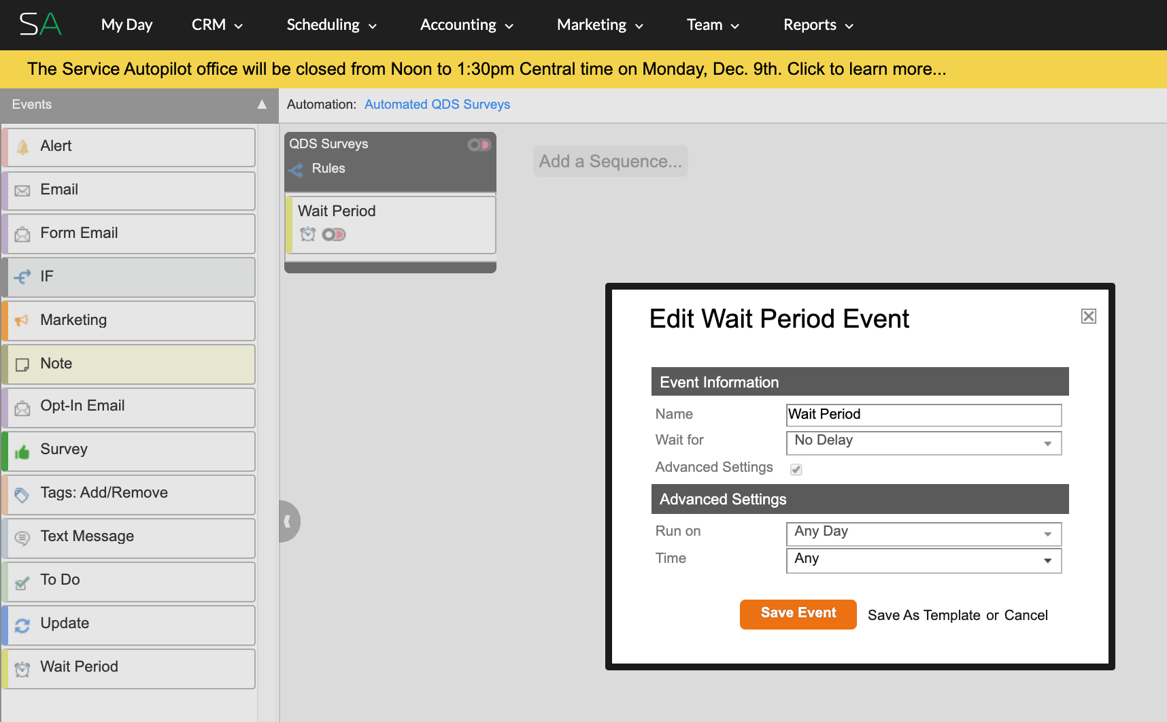Click the Rules share icon in QDS Surveys
1167x722 pixels.
tap(296, 169)
